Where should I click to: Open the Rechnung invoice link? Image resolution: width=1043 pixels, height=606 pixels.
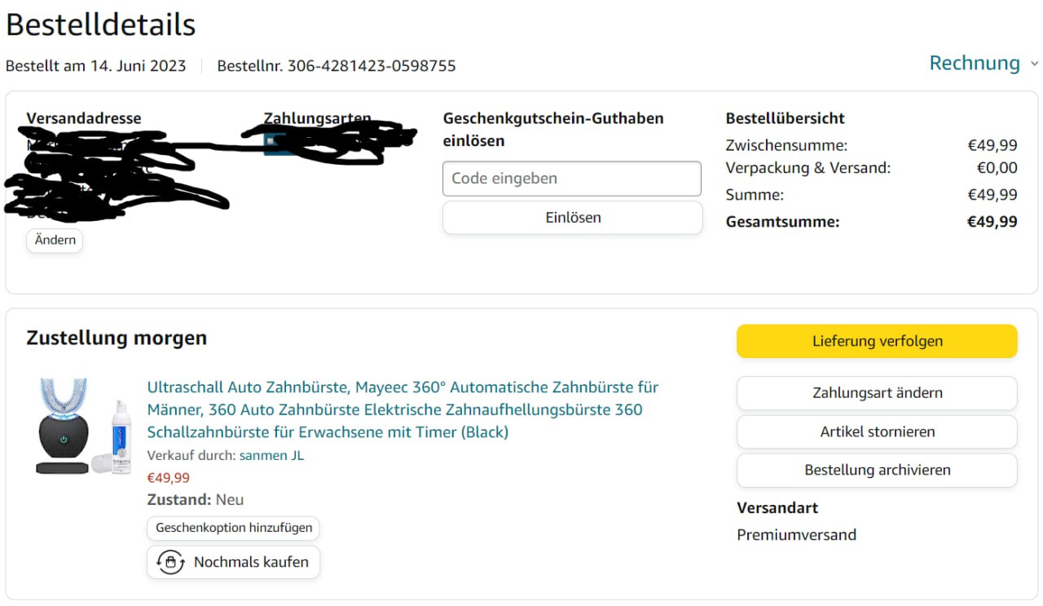(x=975, y=63)
